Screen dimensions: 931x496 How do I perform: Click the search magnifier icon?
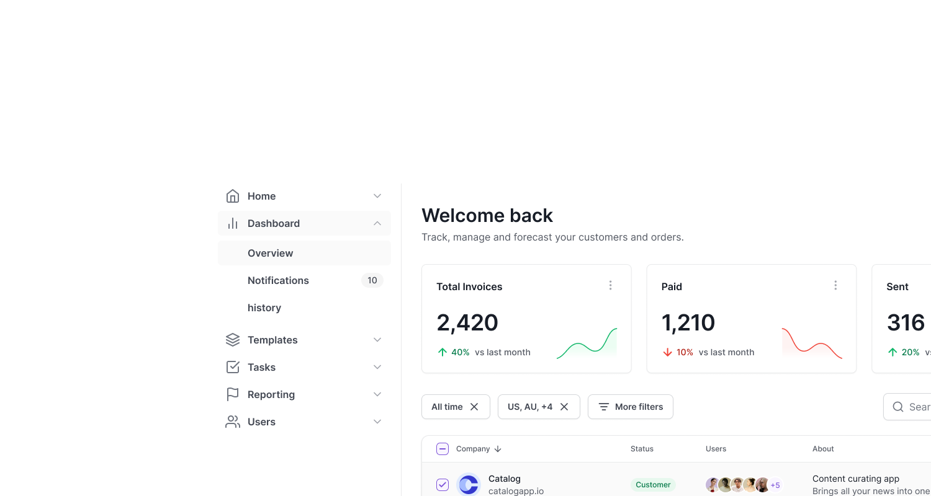coord(897,406)
